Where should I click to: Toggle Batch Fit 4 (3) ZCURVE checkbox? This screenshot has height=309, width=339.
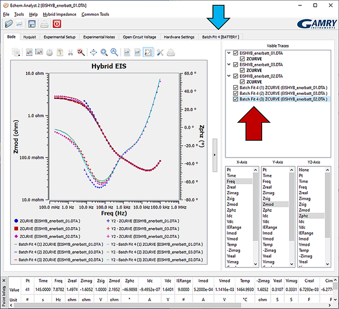[236, 99]
